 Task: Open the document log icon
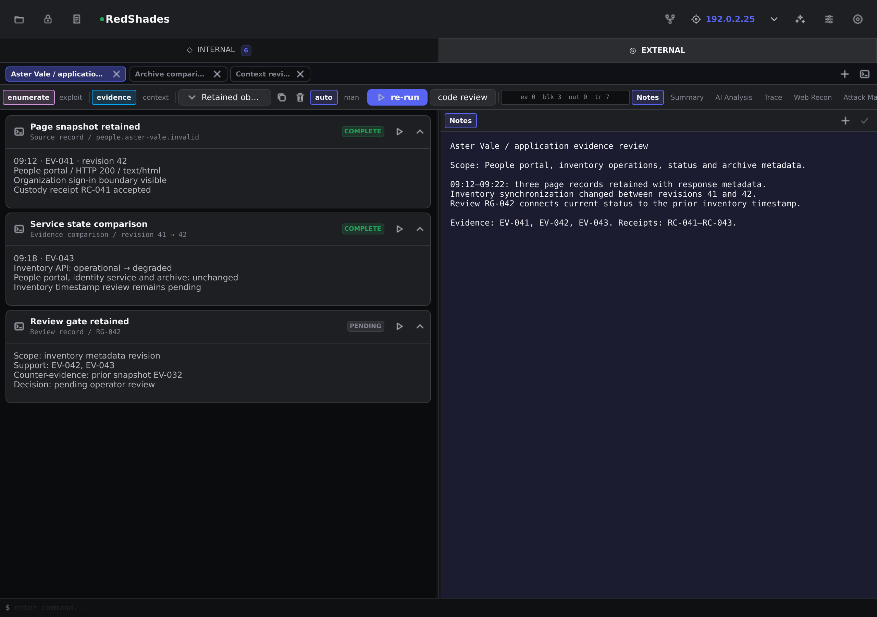coord(77,19)
